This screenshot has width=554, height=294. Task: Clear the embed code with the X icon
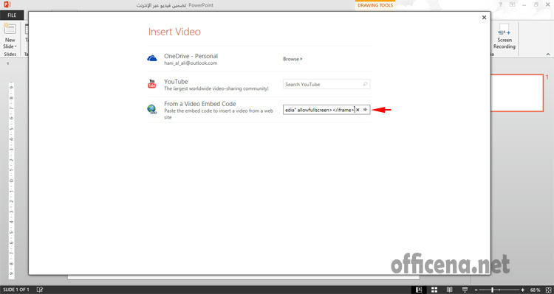[x=358, y=110]
